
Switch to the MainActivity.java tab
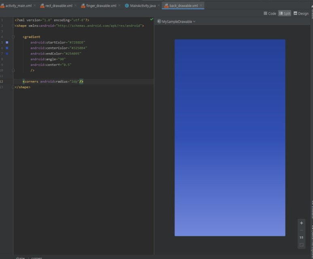(143, 6)
